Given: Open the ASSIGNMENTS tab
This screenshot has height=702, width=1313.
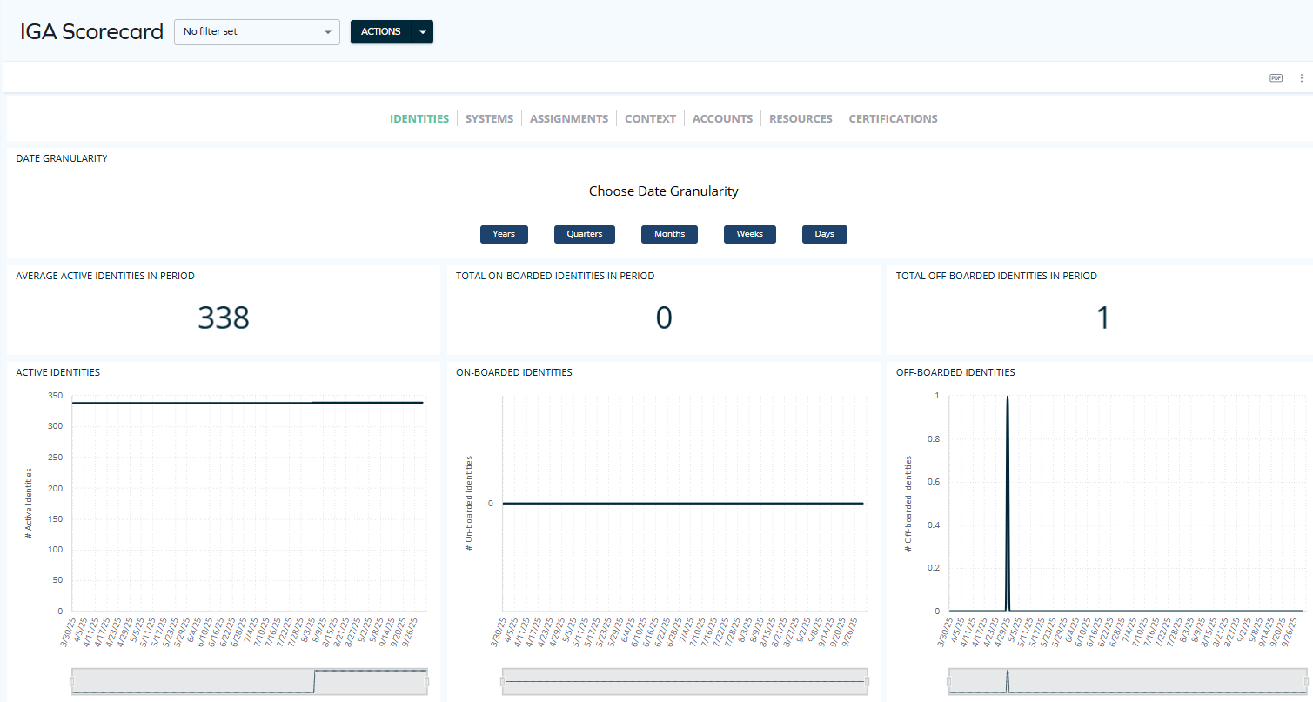Looking at the screenshot, I should [x=569, y=118].
